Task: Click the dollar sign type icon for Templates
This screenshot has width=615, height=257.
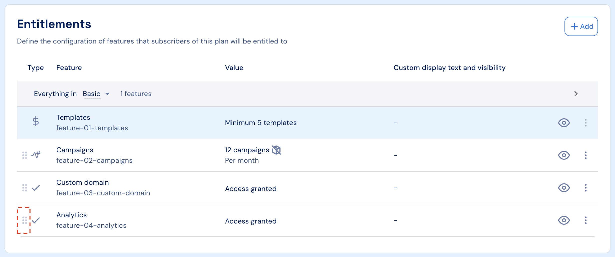Action: (x=36, y=121)
